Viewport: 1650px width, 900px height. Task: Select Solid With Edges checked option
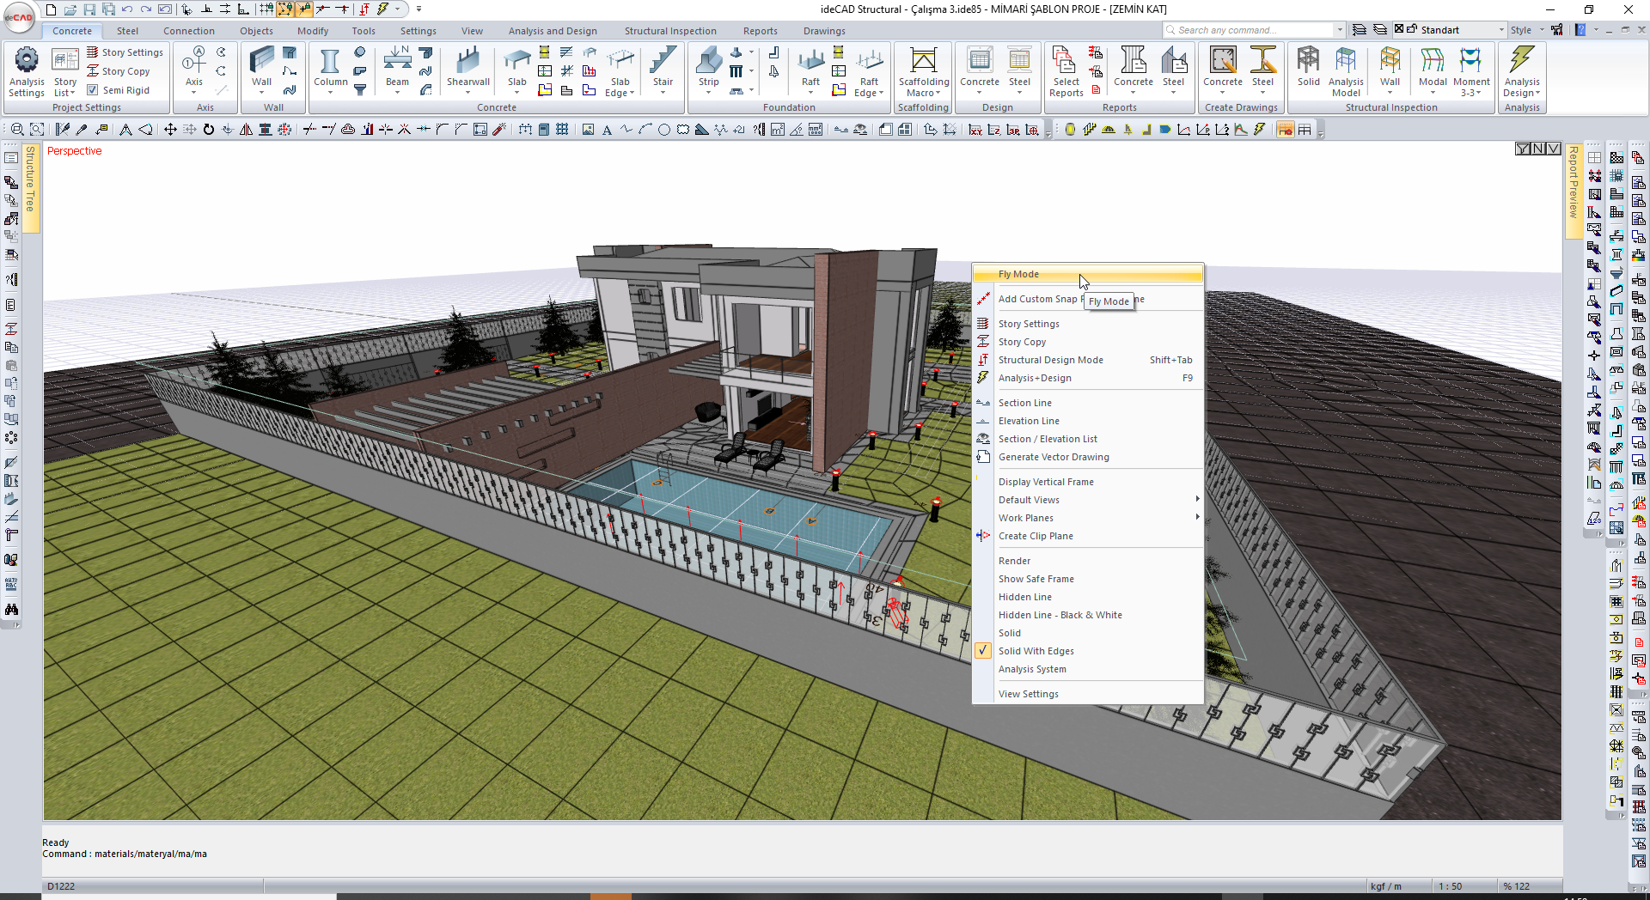pos(1036,651)
